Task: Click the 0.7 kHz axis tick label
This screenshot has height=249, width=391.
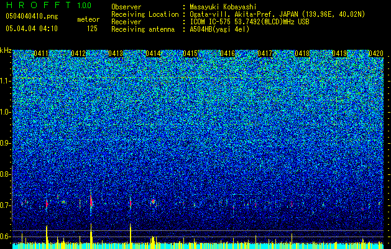Action: point(5,205)
